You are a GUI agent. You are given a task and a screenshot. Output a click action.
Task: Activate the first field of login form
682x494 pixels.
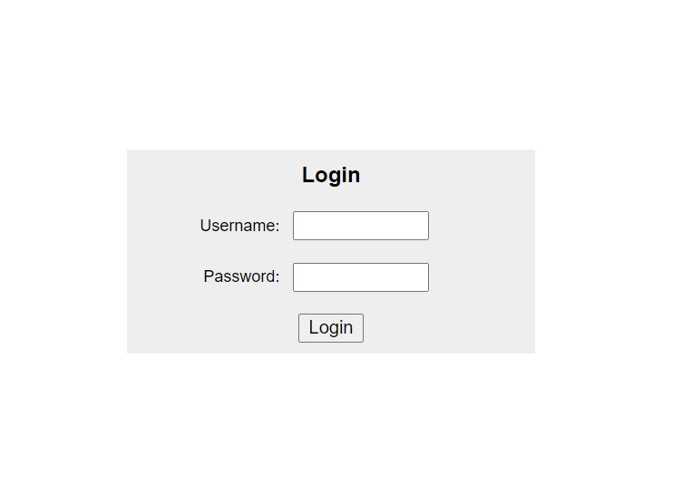click(x=361, y=226)
